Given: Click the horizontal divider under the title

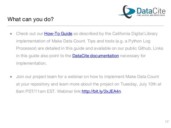Looking at the screenshot, I should tap(85, 26).
